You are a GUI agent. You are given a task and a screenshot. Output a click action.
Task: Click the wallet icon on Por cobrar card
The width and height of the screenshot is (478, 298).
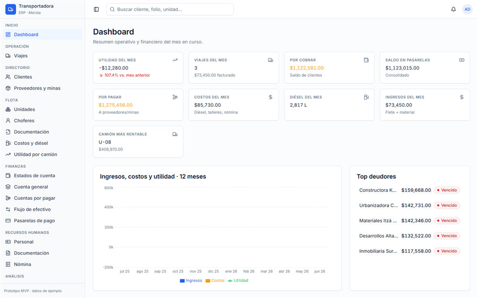366,60
